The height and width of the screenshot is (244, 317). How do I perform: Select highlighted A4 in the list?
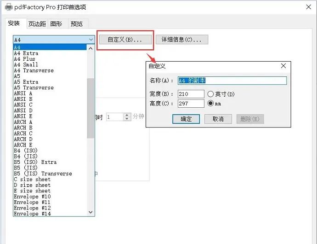(50, 47)
